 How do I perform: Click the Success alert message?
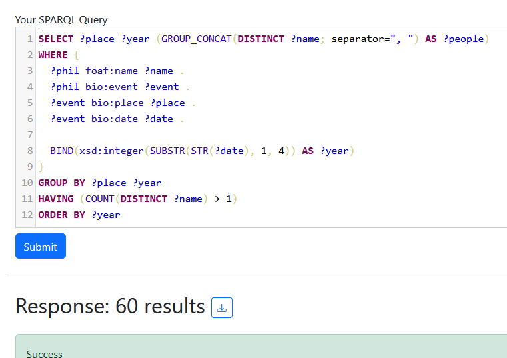(x=45, y=353)
